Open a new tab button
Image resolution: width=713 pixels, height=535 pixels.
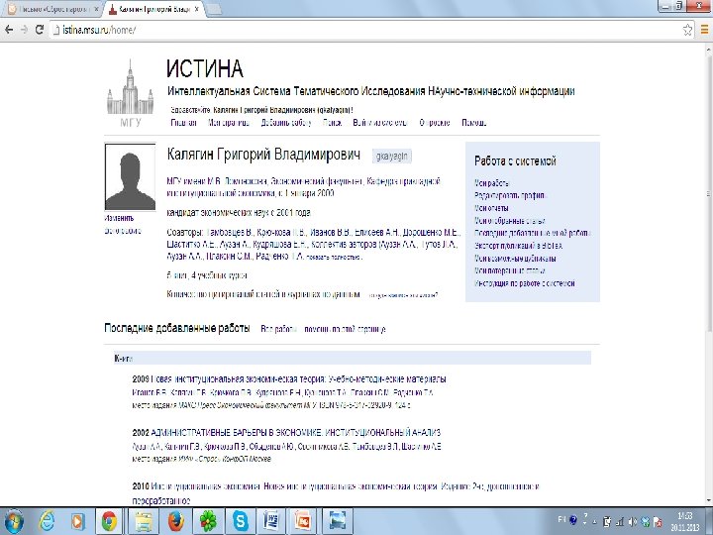pyautogui.click(x=214, y=9)
